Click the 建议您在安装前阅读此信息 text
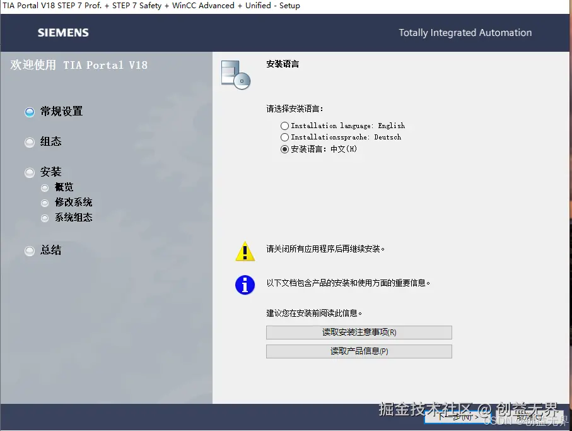This screenshot has width=572, height=431. pos(314,313)
